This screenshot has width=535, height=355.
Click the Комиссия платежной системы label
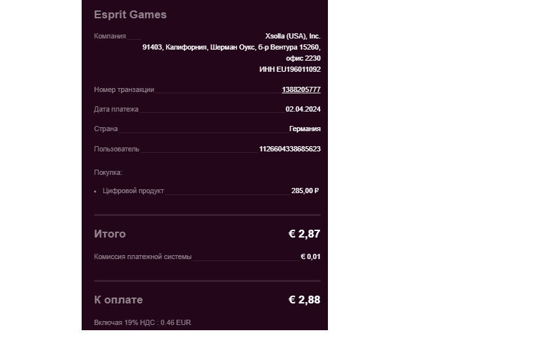[143, 256]
